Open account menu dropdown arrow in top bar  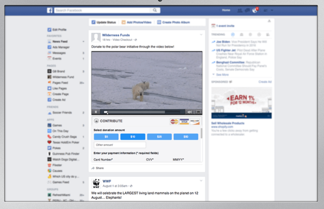click(x=272, y=10)
